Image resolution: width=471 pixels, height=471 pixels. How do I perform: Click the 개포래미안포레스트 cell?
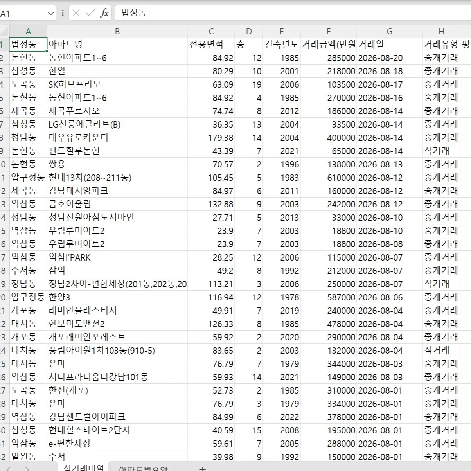point(117,337)
